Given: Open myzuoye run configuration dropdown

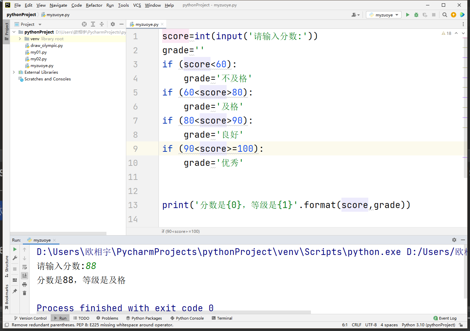Looking at the screenshot, I should [x=384, y=15].
